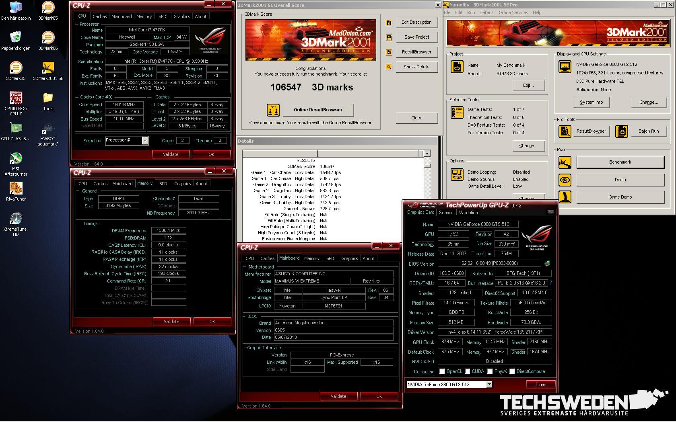
Task: Click the Game Demo joystick icon
Action: tap(565, 197)
